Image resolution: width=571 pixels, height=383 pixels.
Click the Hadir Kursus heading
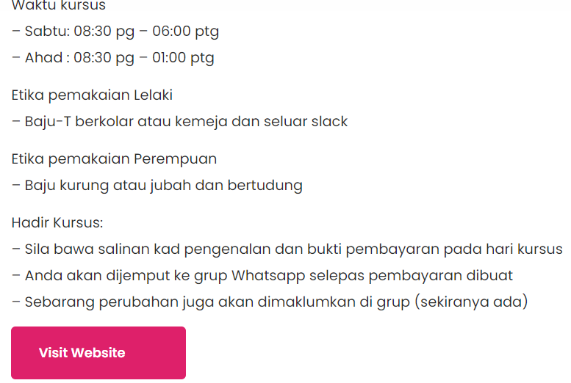point(57,222)
